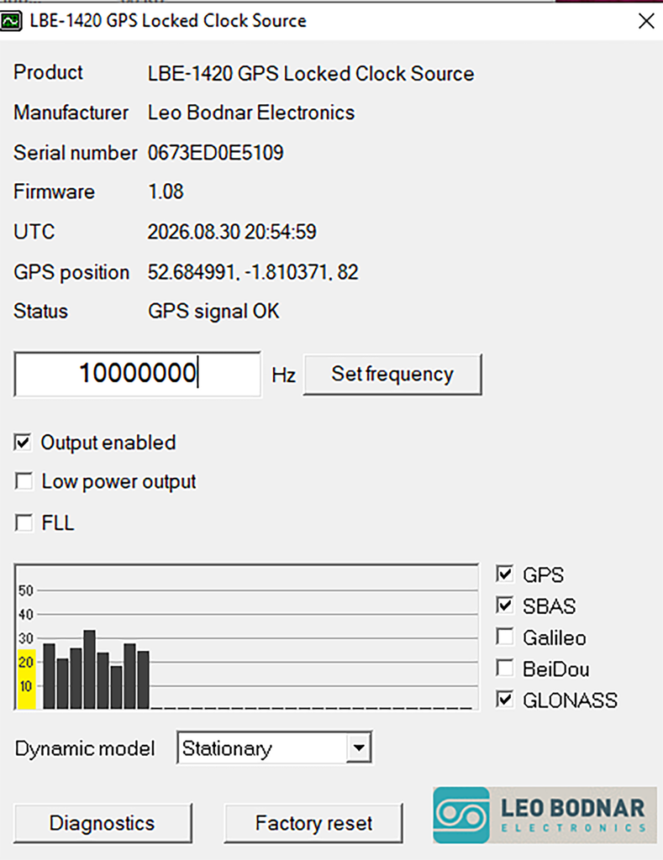Close the LBE-1420 window

point(646,21)
